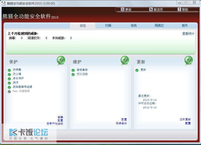
Task: Click the refresh icon beside 更新 in top bar
Action: coord(123,9)
